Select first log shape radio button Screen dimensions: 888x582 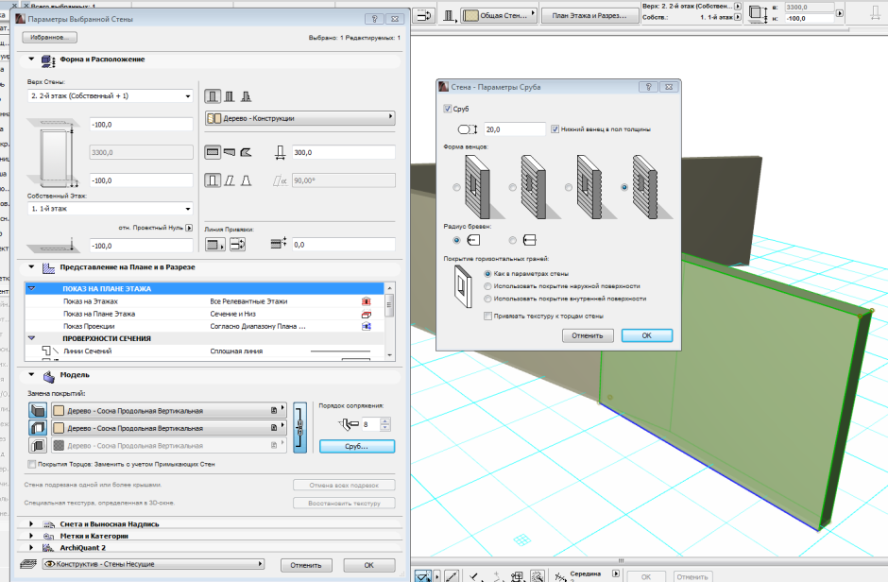tap(456, 187)
